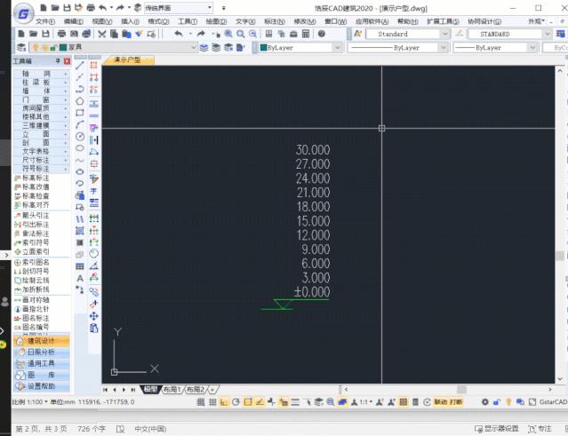
Task: Click the Zoom Previous icon
Action: tap(252, 34)
